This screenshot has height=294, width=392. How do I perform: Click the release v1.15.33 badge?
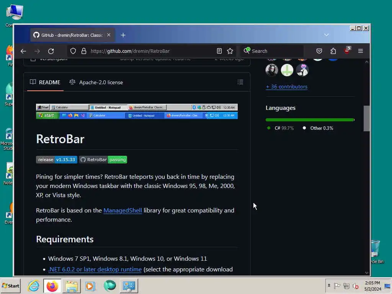click(57, 160)
